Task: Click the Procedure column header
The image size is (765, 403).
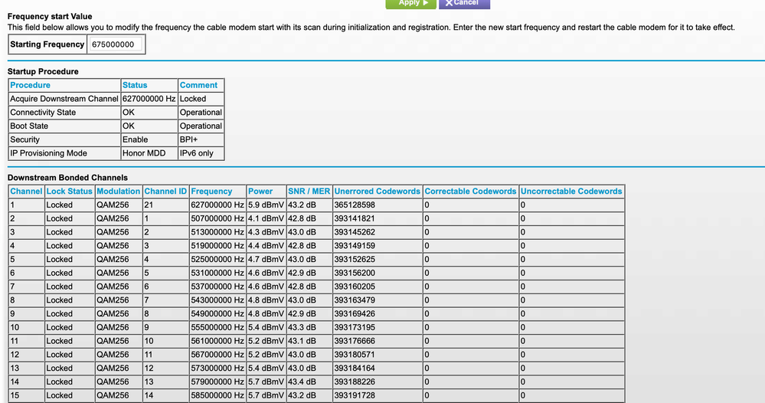Action: 31,85
